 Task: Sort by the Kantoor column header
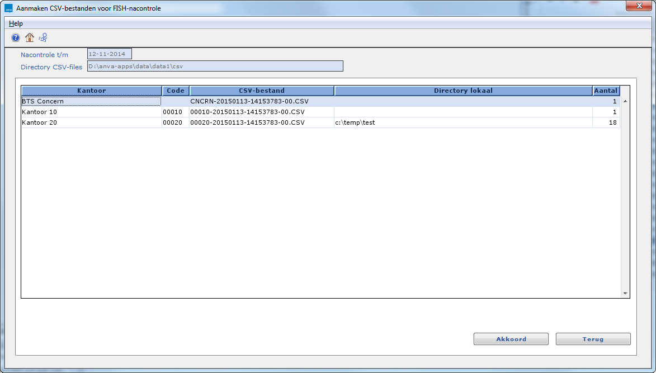coord(91,91)
